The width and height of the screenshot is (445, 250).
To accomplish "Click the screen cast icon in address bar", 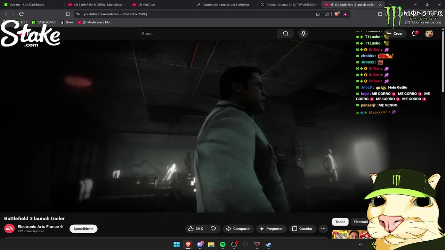I will coord(318,14).
